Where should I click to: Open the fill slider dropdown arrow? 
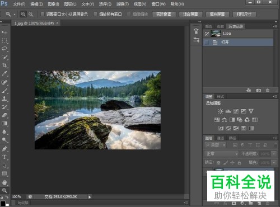[274, 163]
